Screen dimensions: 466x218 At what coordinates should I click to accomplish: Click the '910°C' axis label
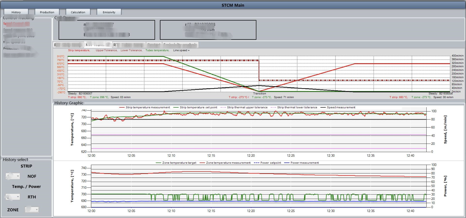click(61, 56)
